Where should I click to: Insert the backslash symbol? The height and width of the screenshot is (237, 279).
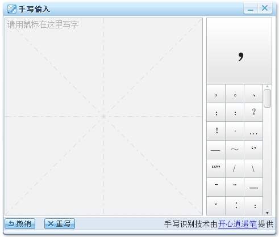pos(253,168)
